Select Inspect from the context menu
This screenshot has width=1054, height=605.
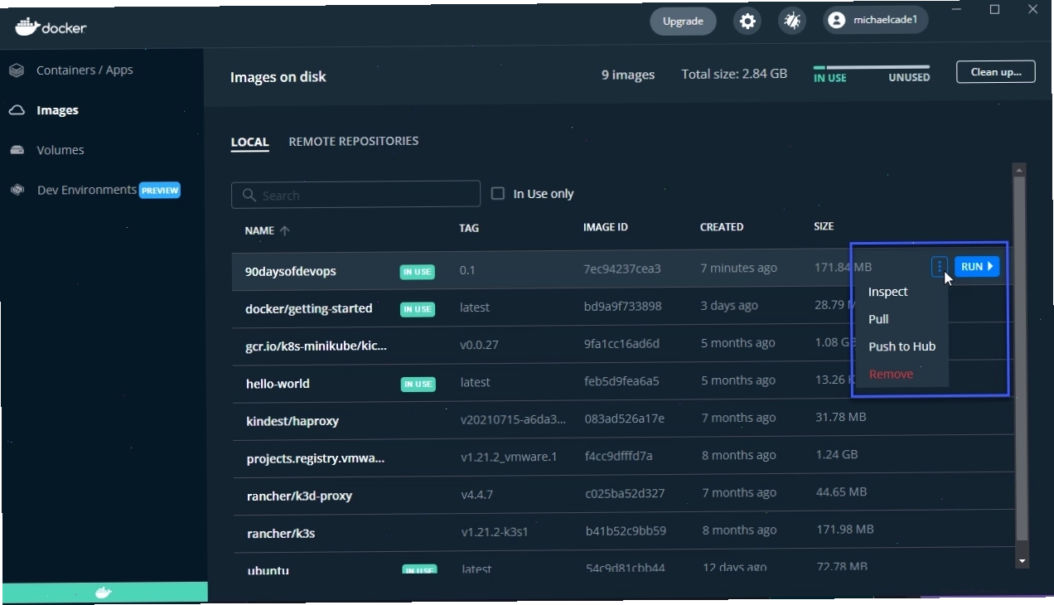click(x=887, y=292)
